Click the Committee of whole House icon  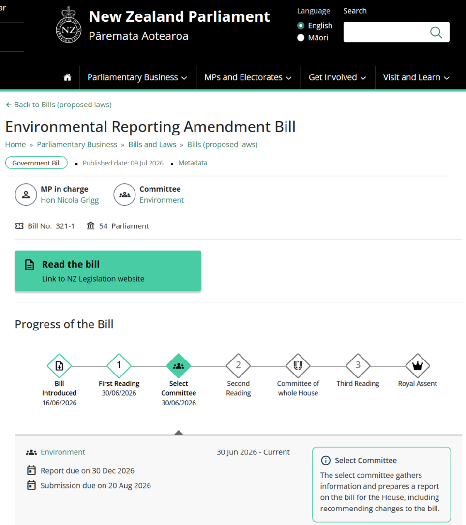[x=298, y=366]
